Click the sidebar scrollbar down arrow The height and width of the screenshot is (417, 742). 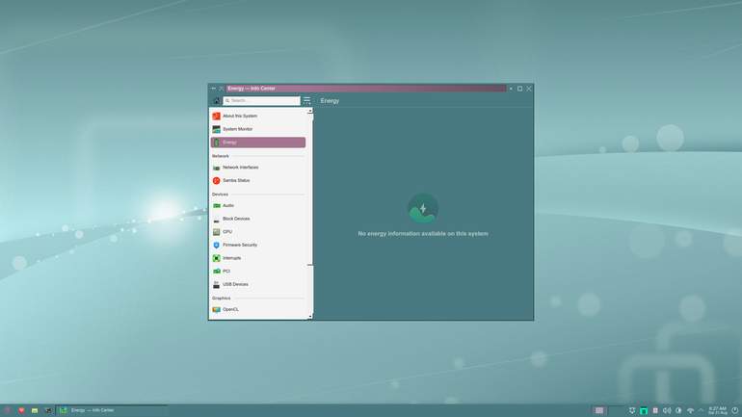coord(310,316)
